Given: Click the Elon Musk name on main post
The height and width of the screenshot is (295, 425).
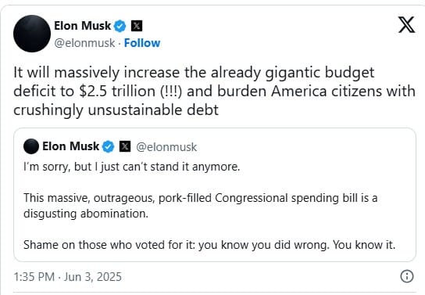Looking at the screenshot, I should (x=82, y=26).
